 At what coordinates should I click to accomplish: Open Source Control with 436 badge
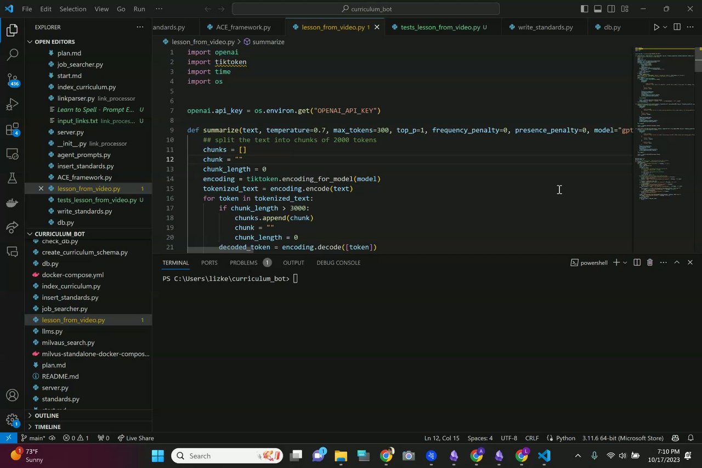click(x=12, y=80)
